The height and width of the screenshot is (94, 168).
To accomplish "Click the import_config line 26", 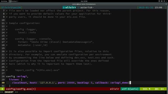I will point(37,70).
